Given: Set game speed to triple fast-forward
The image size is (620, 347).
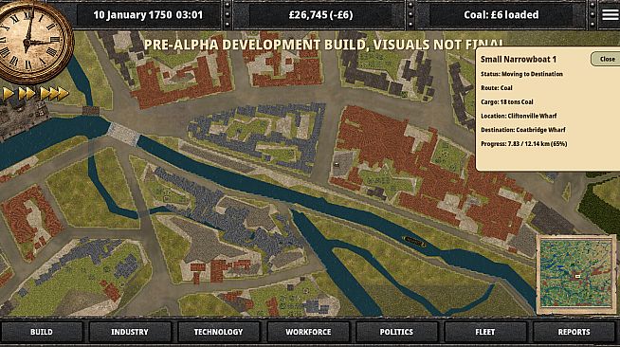Looking at the screenshot, I should 55,94.
